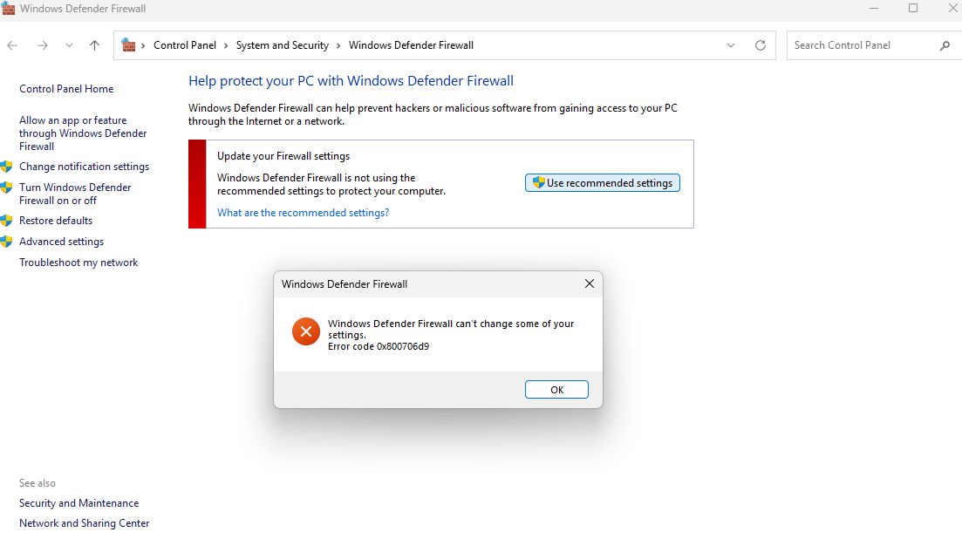Viewport: 962px width, 539px height.
Task: Click the Help protect your PC heading
Action: 351,81
